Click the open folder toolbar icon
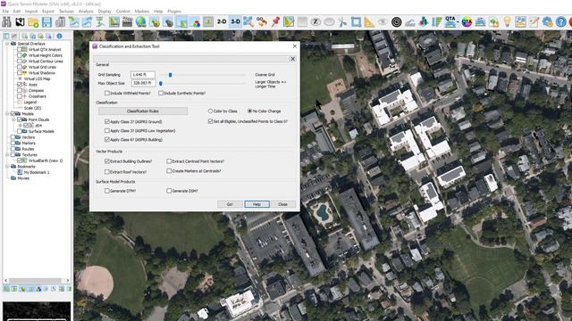This screenshot has height=321, width=572. pos(33,22)
